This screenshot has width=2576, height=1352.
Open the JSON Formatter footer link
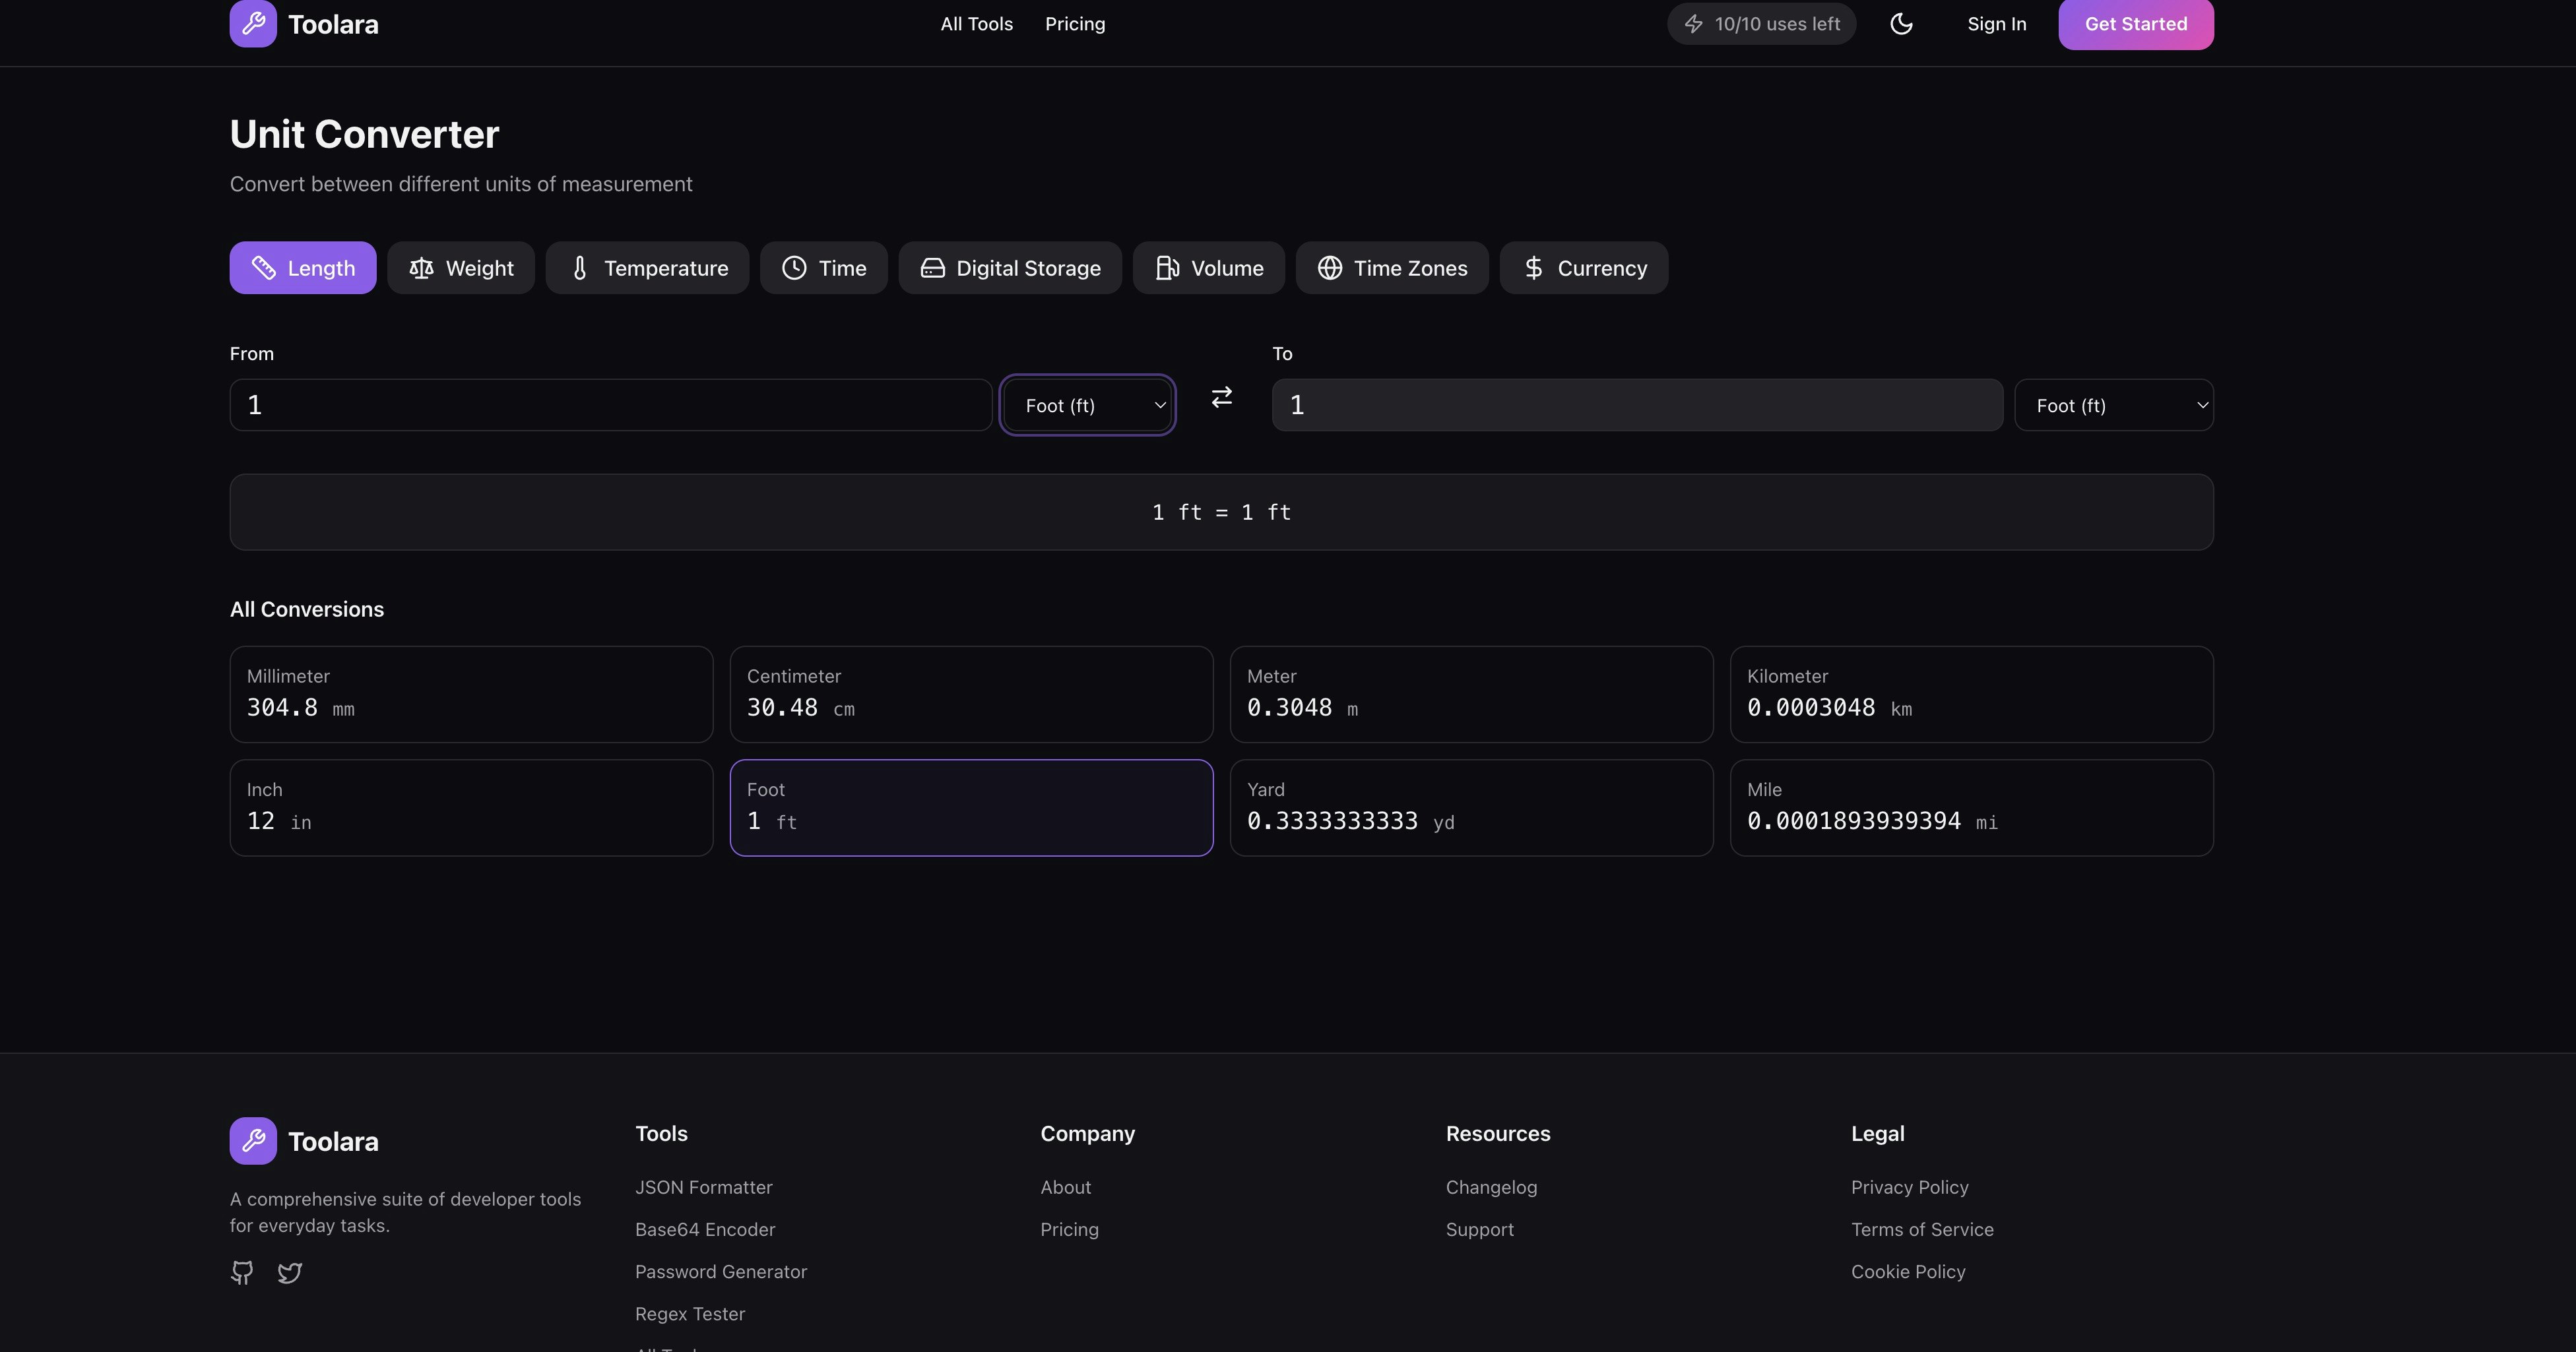703,1187
